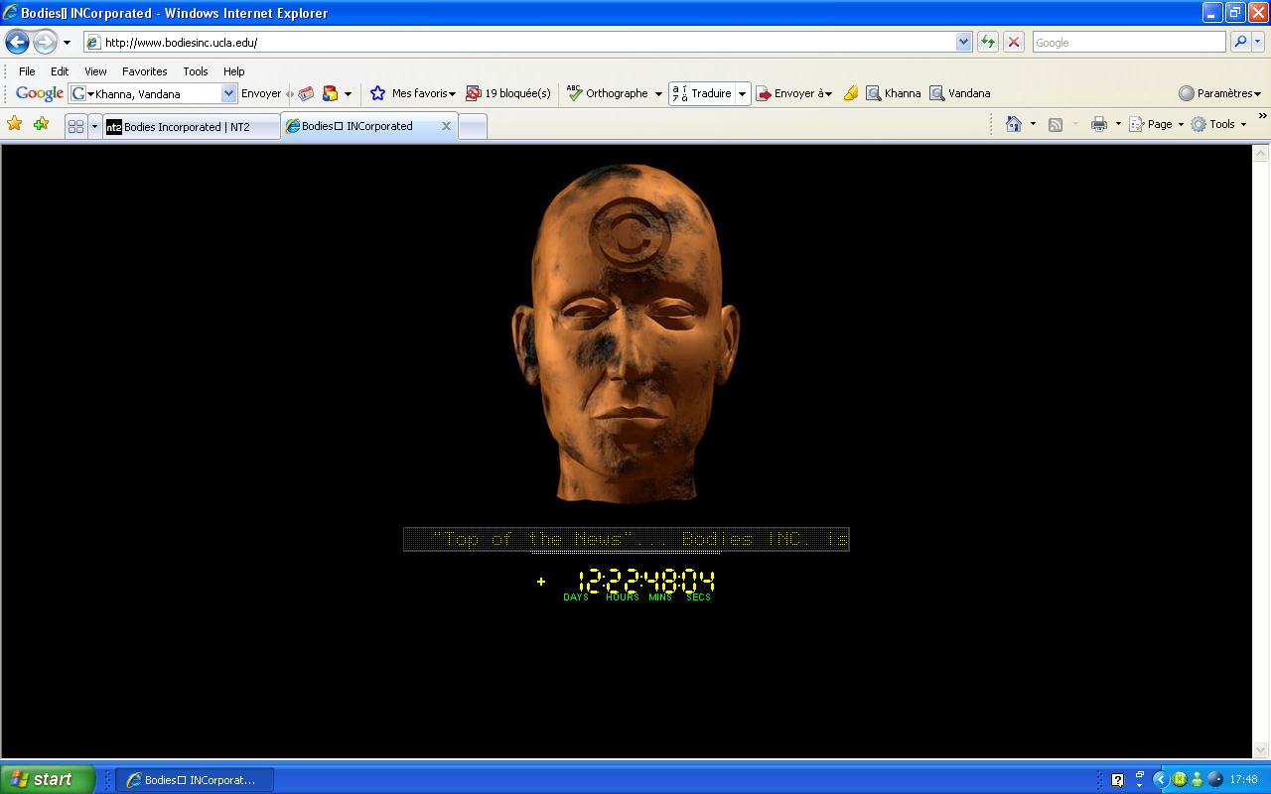Screen dimensions: 1271x794
Task: Click the yellow highlighter icon
Action: click(x=850, y=93)
